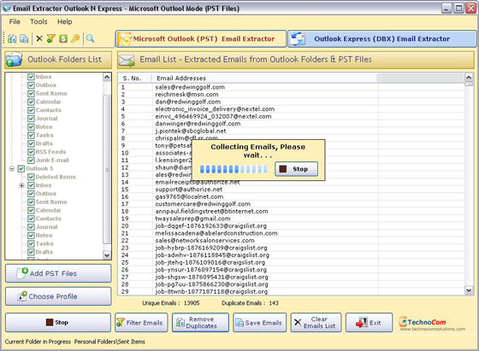Toggle the Junk E-mail folder checkbox
This screenshot has height=351, width=479.
(x=31, y=160)
